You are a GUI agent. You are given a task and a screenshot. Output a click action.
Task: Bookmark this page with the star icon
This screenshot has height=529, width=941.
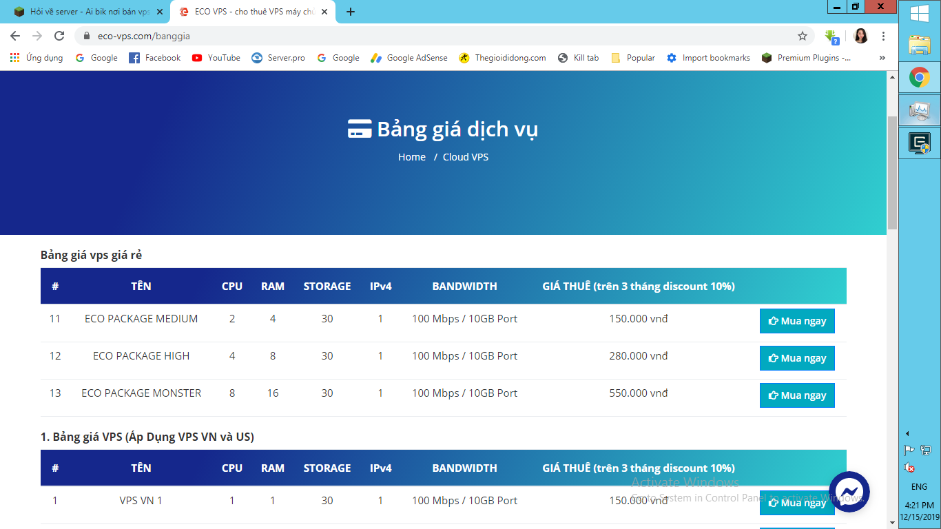click(803, 36)
